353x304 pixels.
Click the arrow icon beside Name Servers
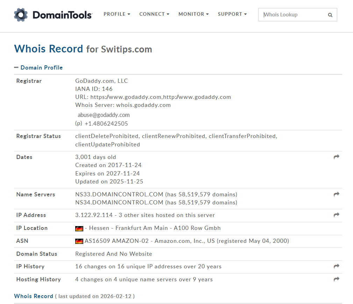click(336, 194)
